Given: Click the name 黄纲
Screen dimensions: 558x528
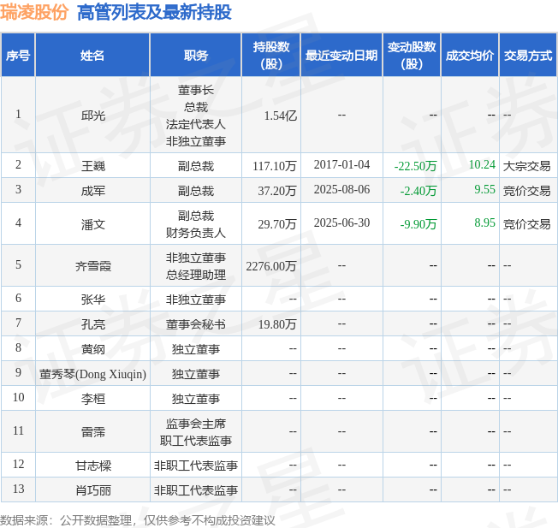Looking at the screenshot, I should [93, 349].
